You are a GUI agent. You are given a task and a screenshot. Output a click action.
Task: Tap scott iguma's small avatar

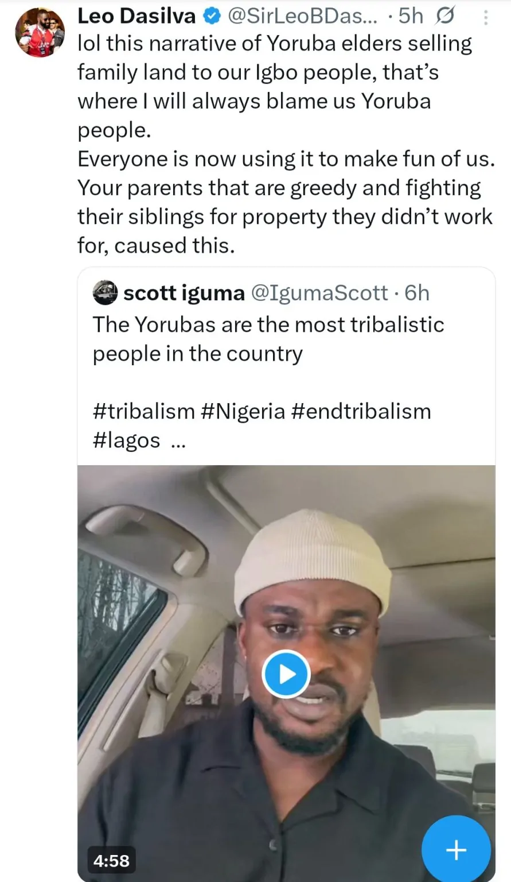pyautogui.click(x=105, y=292)
